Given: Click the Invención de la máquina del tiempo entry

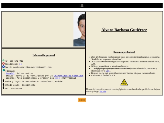Looking at the screenshot, I should [x=110, y=66].
